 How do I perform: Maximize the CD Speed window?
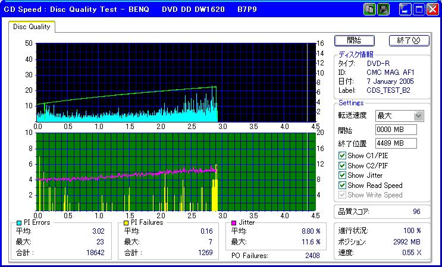(419, 10)
